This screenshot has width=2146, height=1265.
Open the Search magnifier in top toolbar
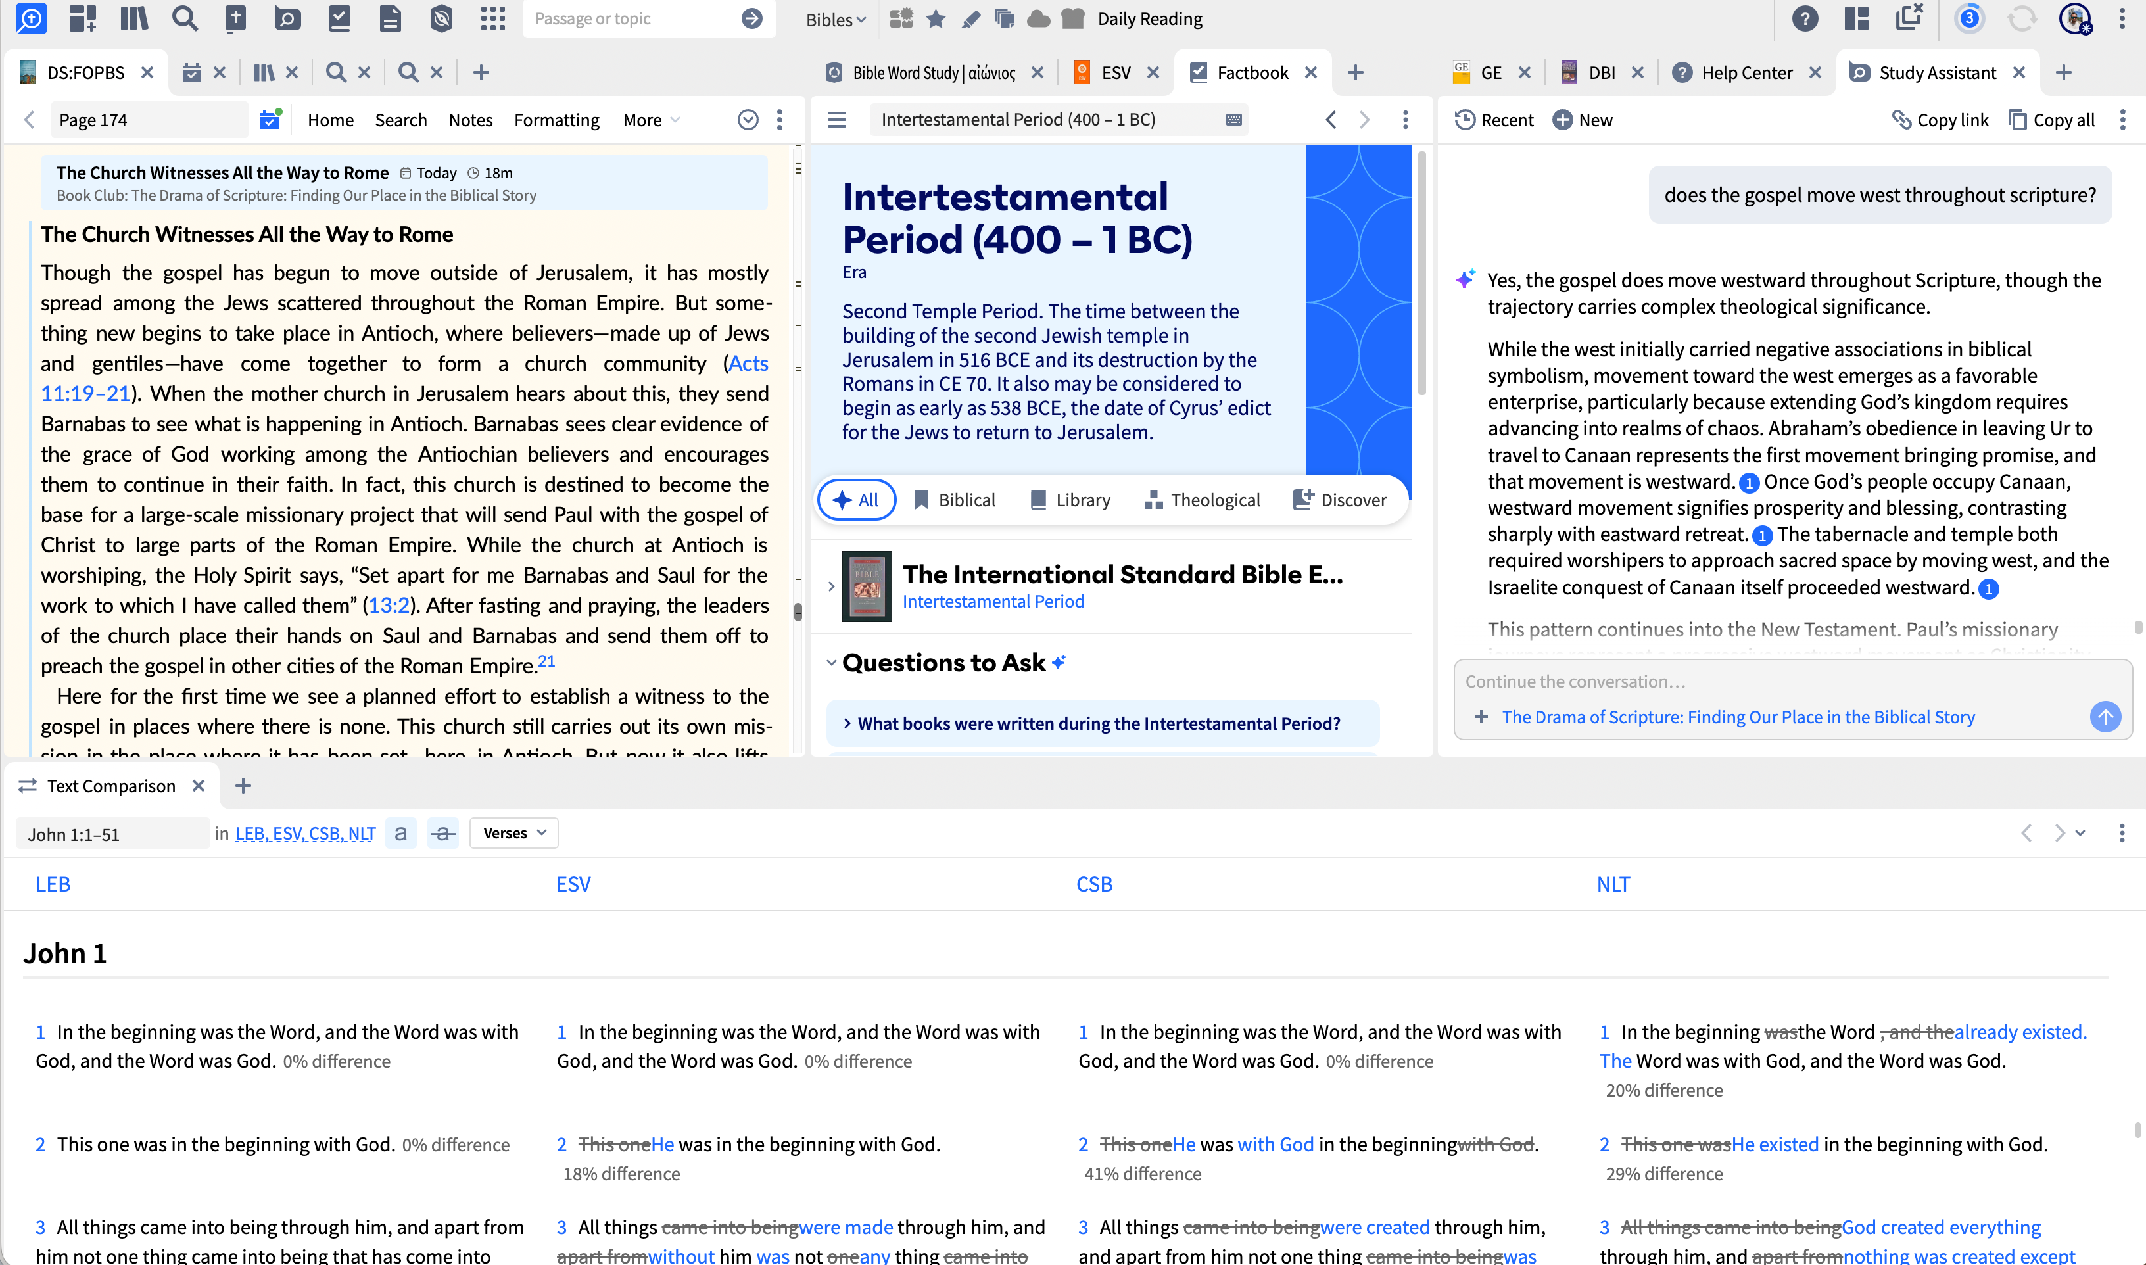coord(184,18)
